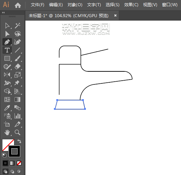Swap fill and stroke colors
Screen dimensions: 181x175
pos(19,141)
